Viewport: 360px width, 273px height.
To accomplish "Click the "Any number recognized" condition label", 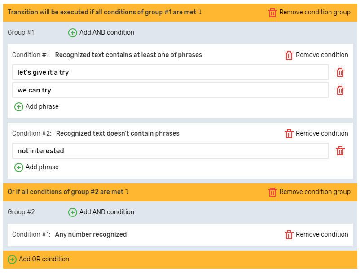I will pos(91,234).
